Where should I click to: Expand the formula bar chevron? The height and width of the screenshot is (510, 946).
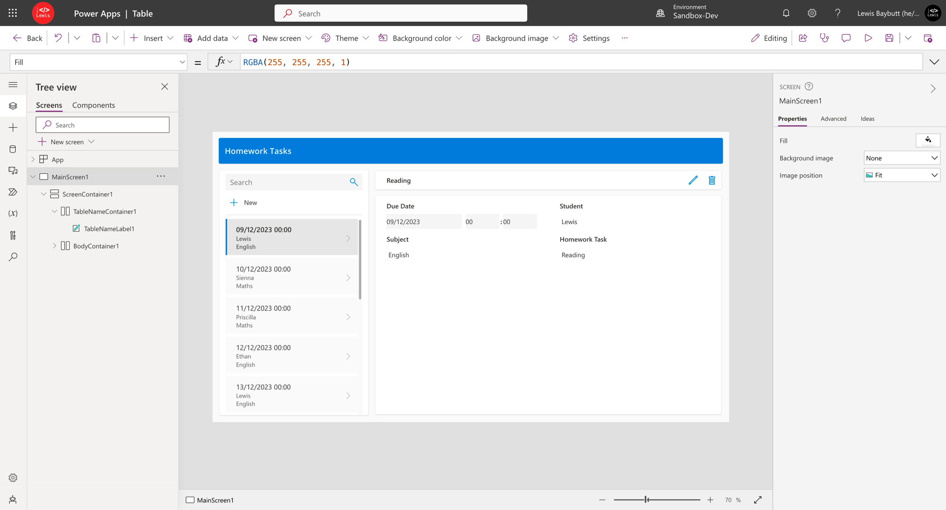pos(934,62)
